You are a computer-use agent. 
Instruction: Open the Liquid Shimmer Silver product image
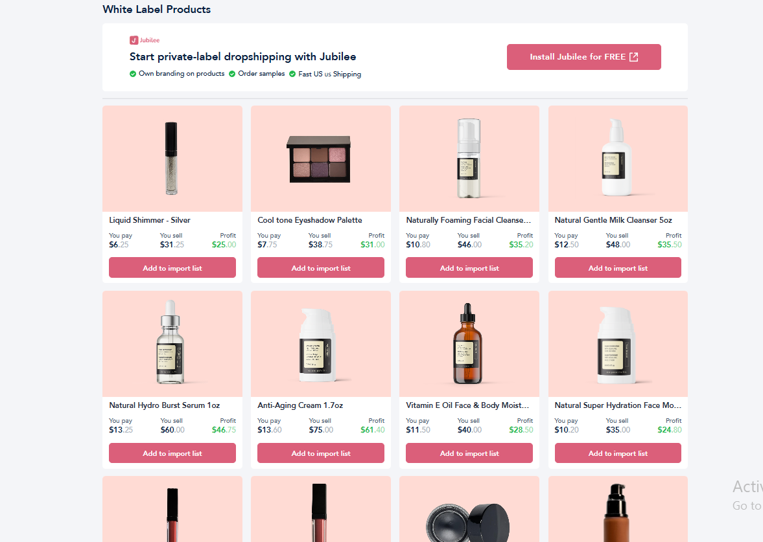point(172,159)
